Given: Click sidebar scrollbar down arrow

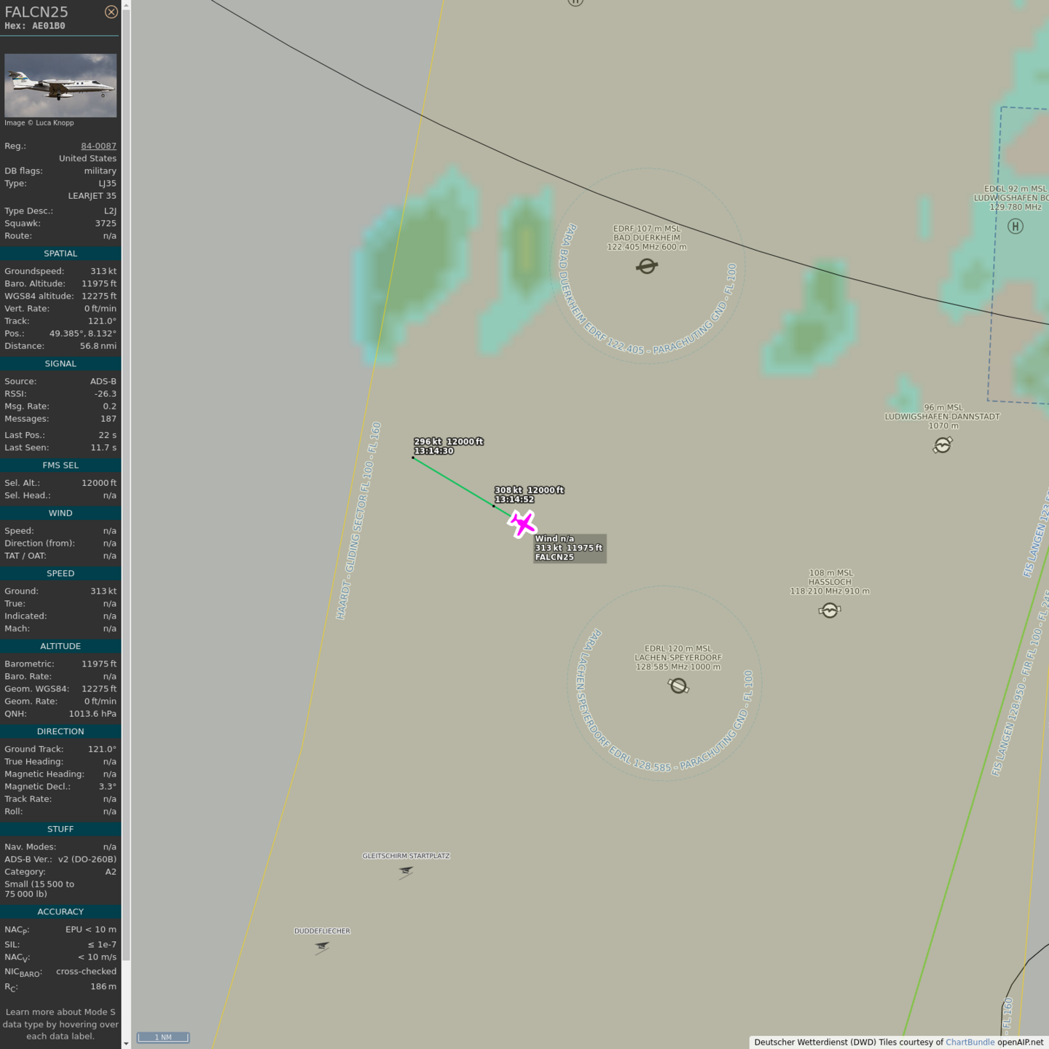Looking at the screenshot, I should pyautogui.click(x=126, y=1043).
